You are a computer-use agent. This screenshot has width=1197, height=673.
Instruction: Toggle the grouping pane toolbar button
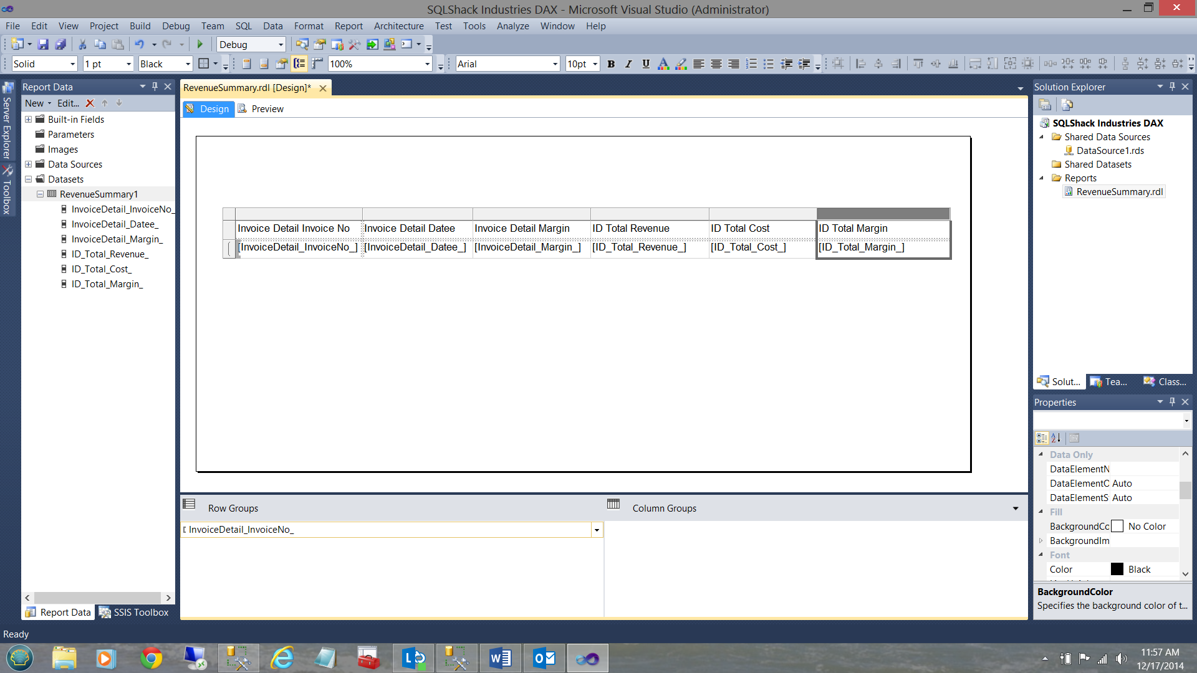click(x=299, y=64)
